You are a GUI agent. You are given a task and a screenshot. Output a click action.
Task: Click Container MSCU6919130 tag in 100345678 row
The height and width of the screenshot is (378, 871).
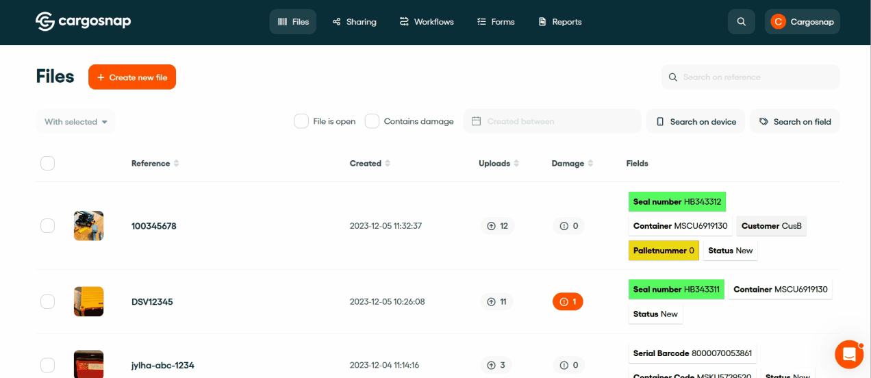(x=681, y=226)
